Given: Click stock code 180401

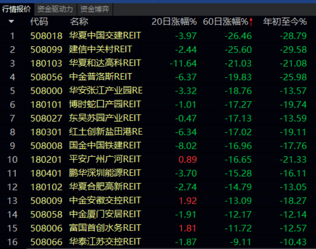Looking at the screenshot, I should pyautogui.click(x=46, y=173).
